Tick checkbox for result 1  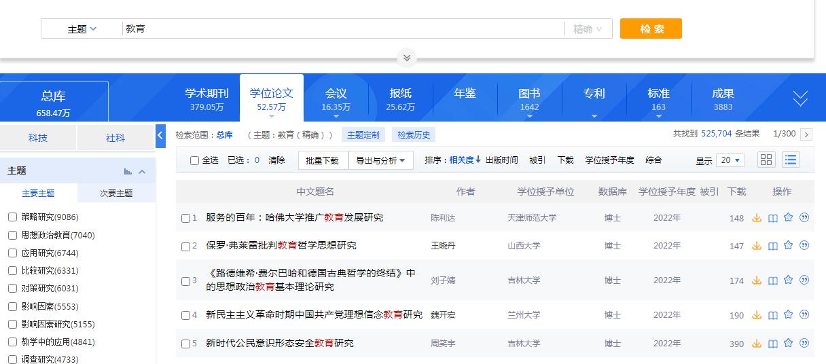pyautogui.click(x=185, y=219)
